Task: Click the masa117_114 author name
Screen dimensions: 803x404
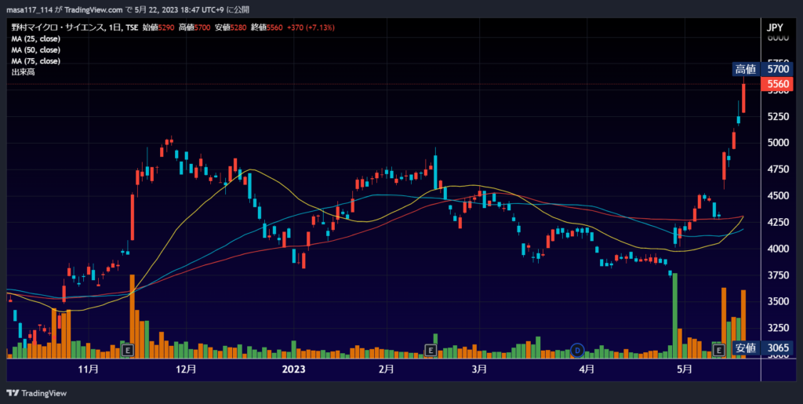Action: (x=29, y=9)
